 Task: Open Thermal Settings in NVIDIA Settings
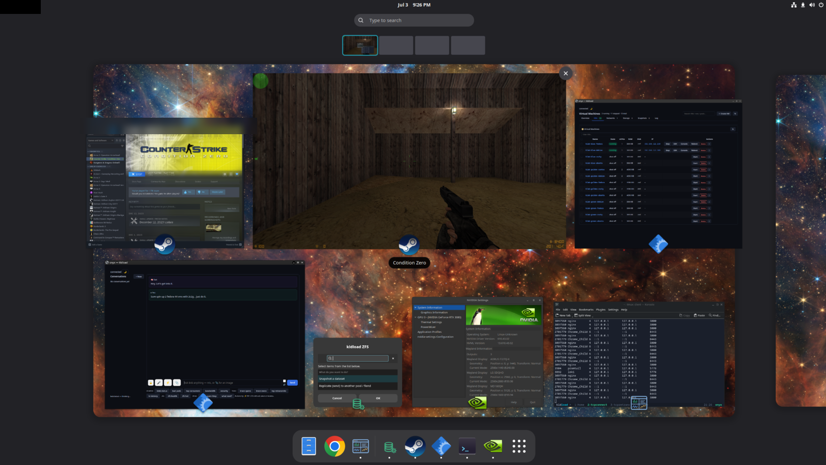(x=431, y=322)
